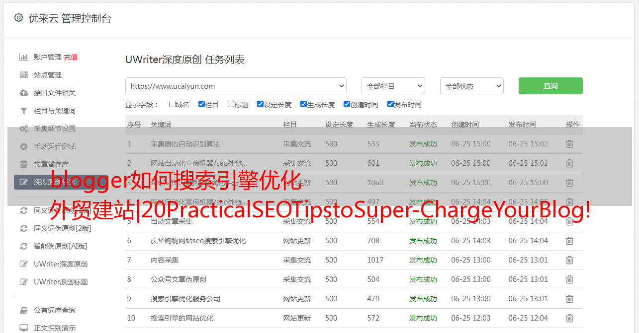The width and height of the screenshot is (639, 333).
Task: Enable the 域名 display field checkbox
Action: tap(172, 104)
